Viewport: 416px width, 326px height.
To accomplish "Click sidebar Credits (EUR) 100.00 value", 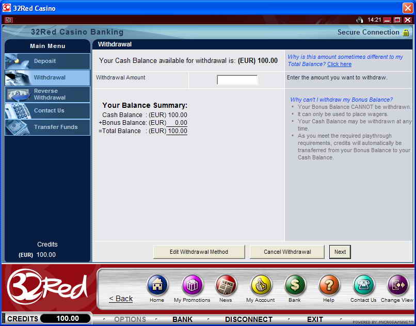I will [x=37, y=255].
